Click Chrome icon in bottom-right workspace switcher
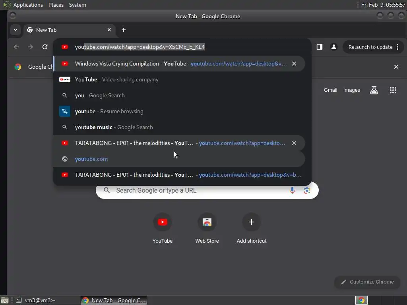The height and width of the screenshot is (305, 407). pyautogui.click(x=361, y=300)
